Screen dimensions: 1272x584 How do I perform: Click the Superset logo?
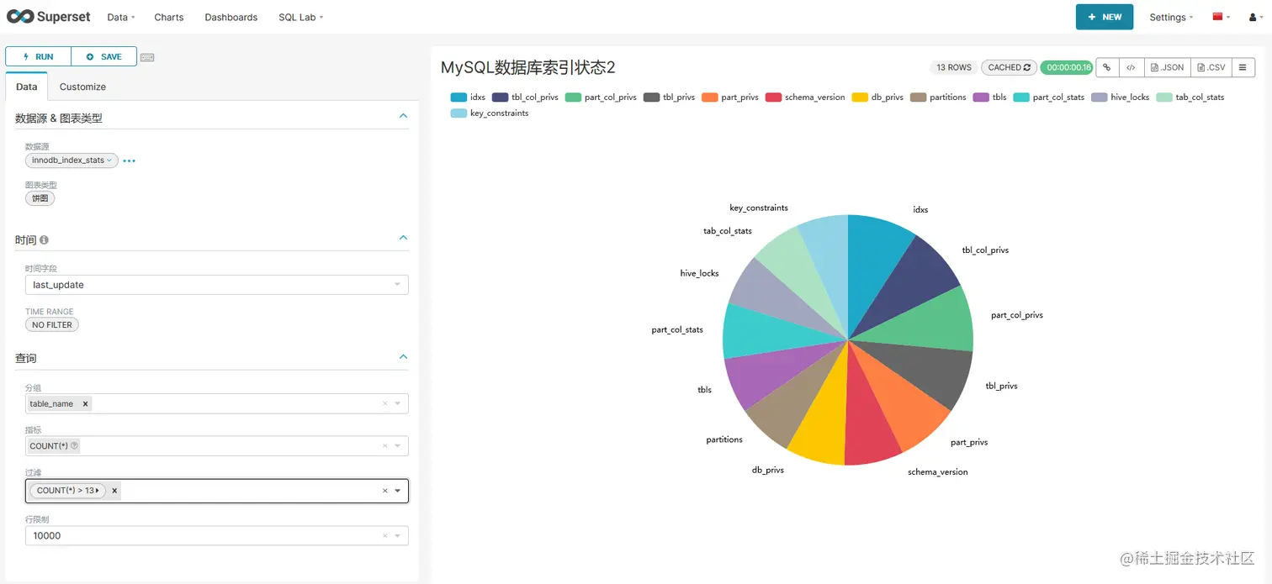click(x=48, y=16)
